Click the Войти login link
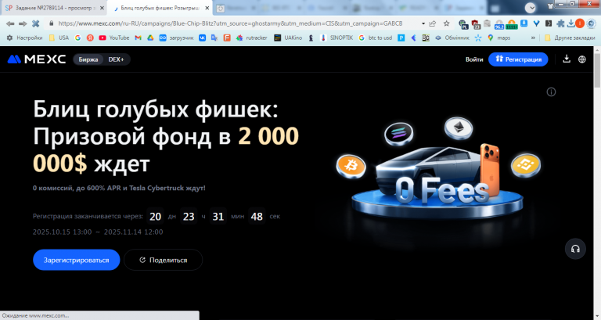Screen dimensions: 601x320 pos(474,59)
